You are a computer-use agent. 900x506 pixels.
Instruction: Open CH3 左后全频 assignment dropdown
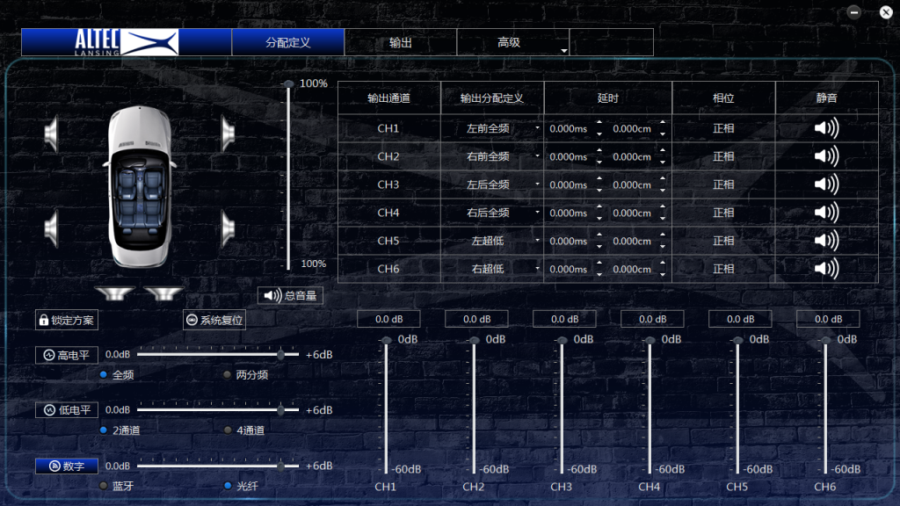(537, 184)
